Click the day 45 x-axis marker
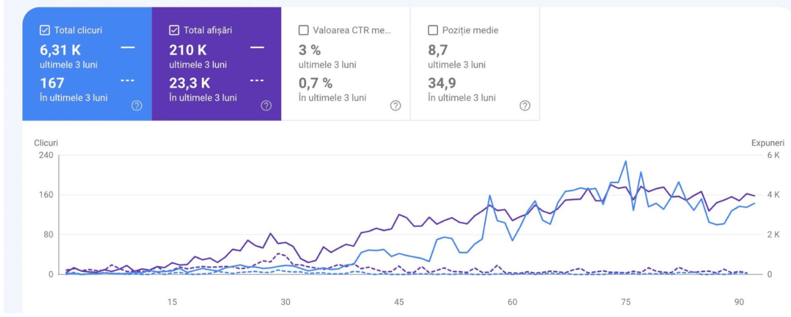This screenshot has height=317, width=791. tap(399, 302)
